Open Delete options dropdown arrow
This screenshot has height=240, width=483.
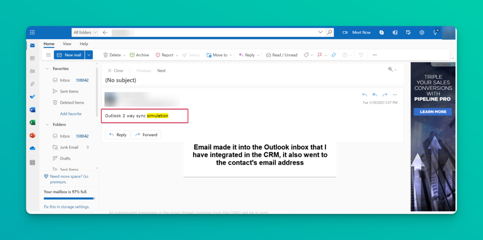point(124,55)
